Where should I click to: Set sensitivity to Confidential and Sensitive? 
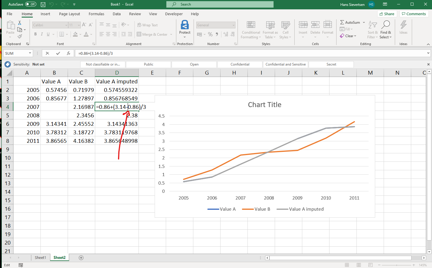tap(286, 64)
